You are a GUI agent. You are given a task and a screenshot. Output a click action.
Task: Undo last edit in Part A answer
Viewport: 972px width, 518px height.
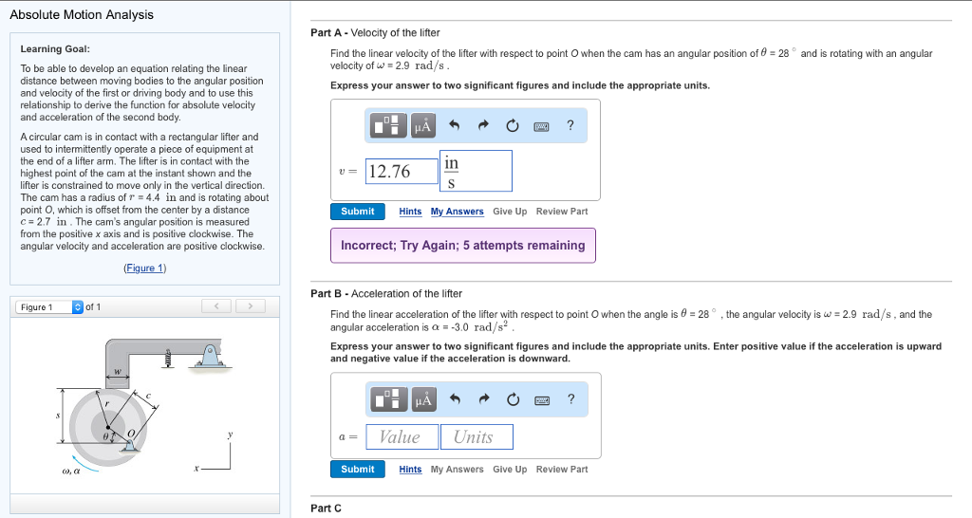454,126
